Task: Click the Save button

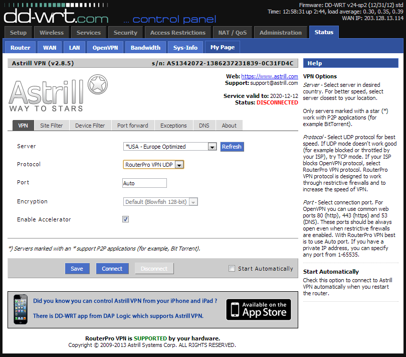Action: click(x=77, y=269)
